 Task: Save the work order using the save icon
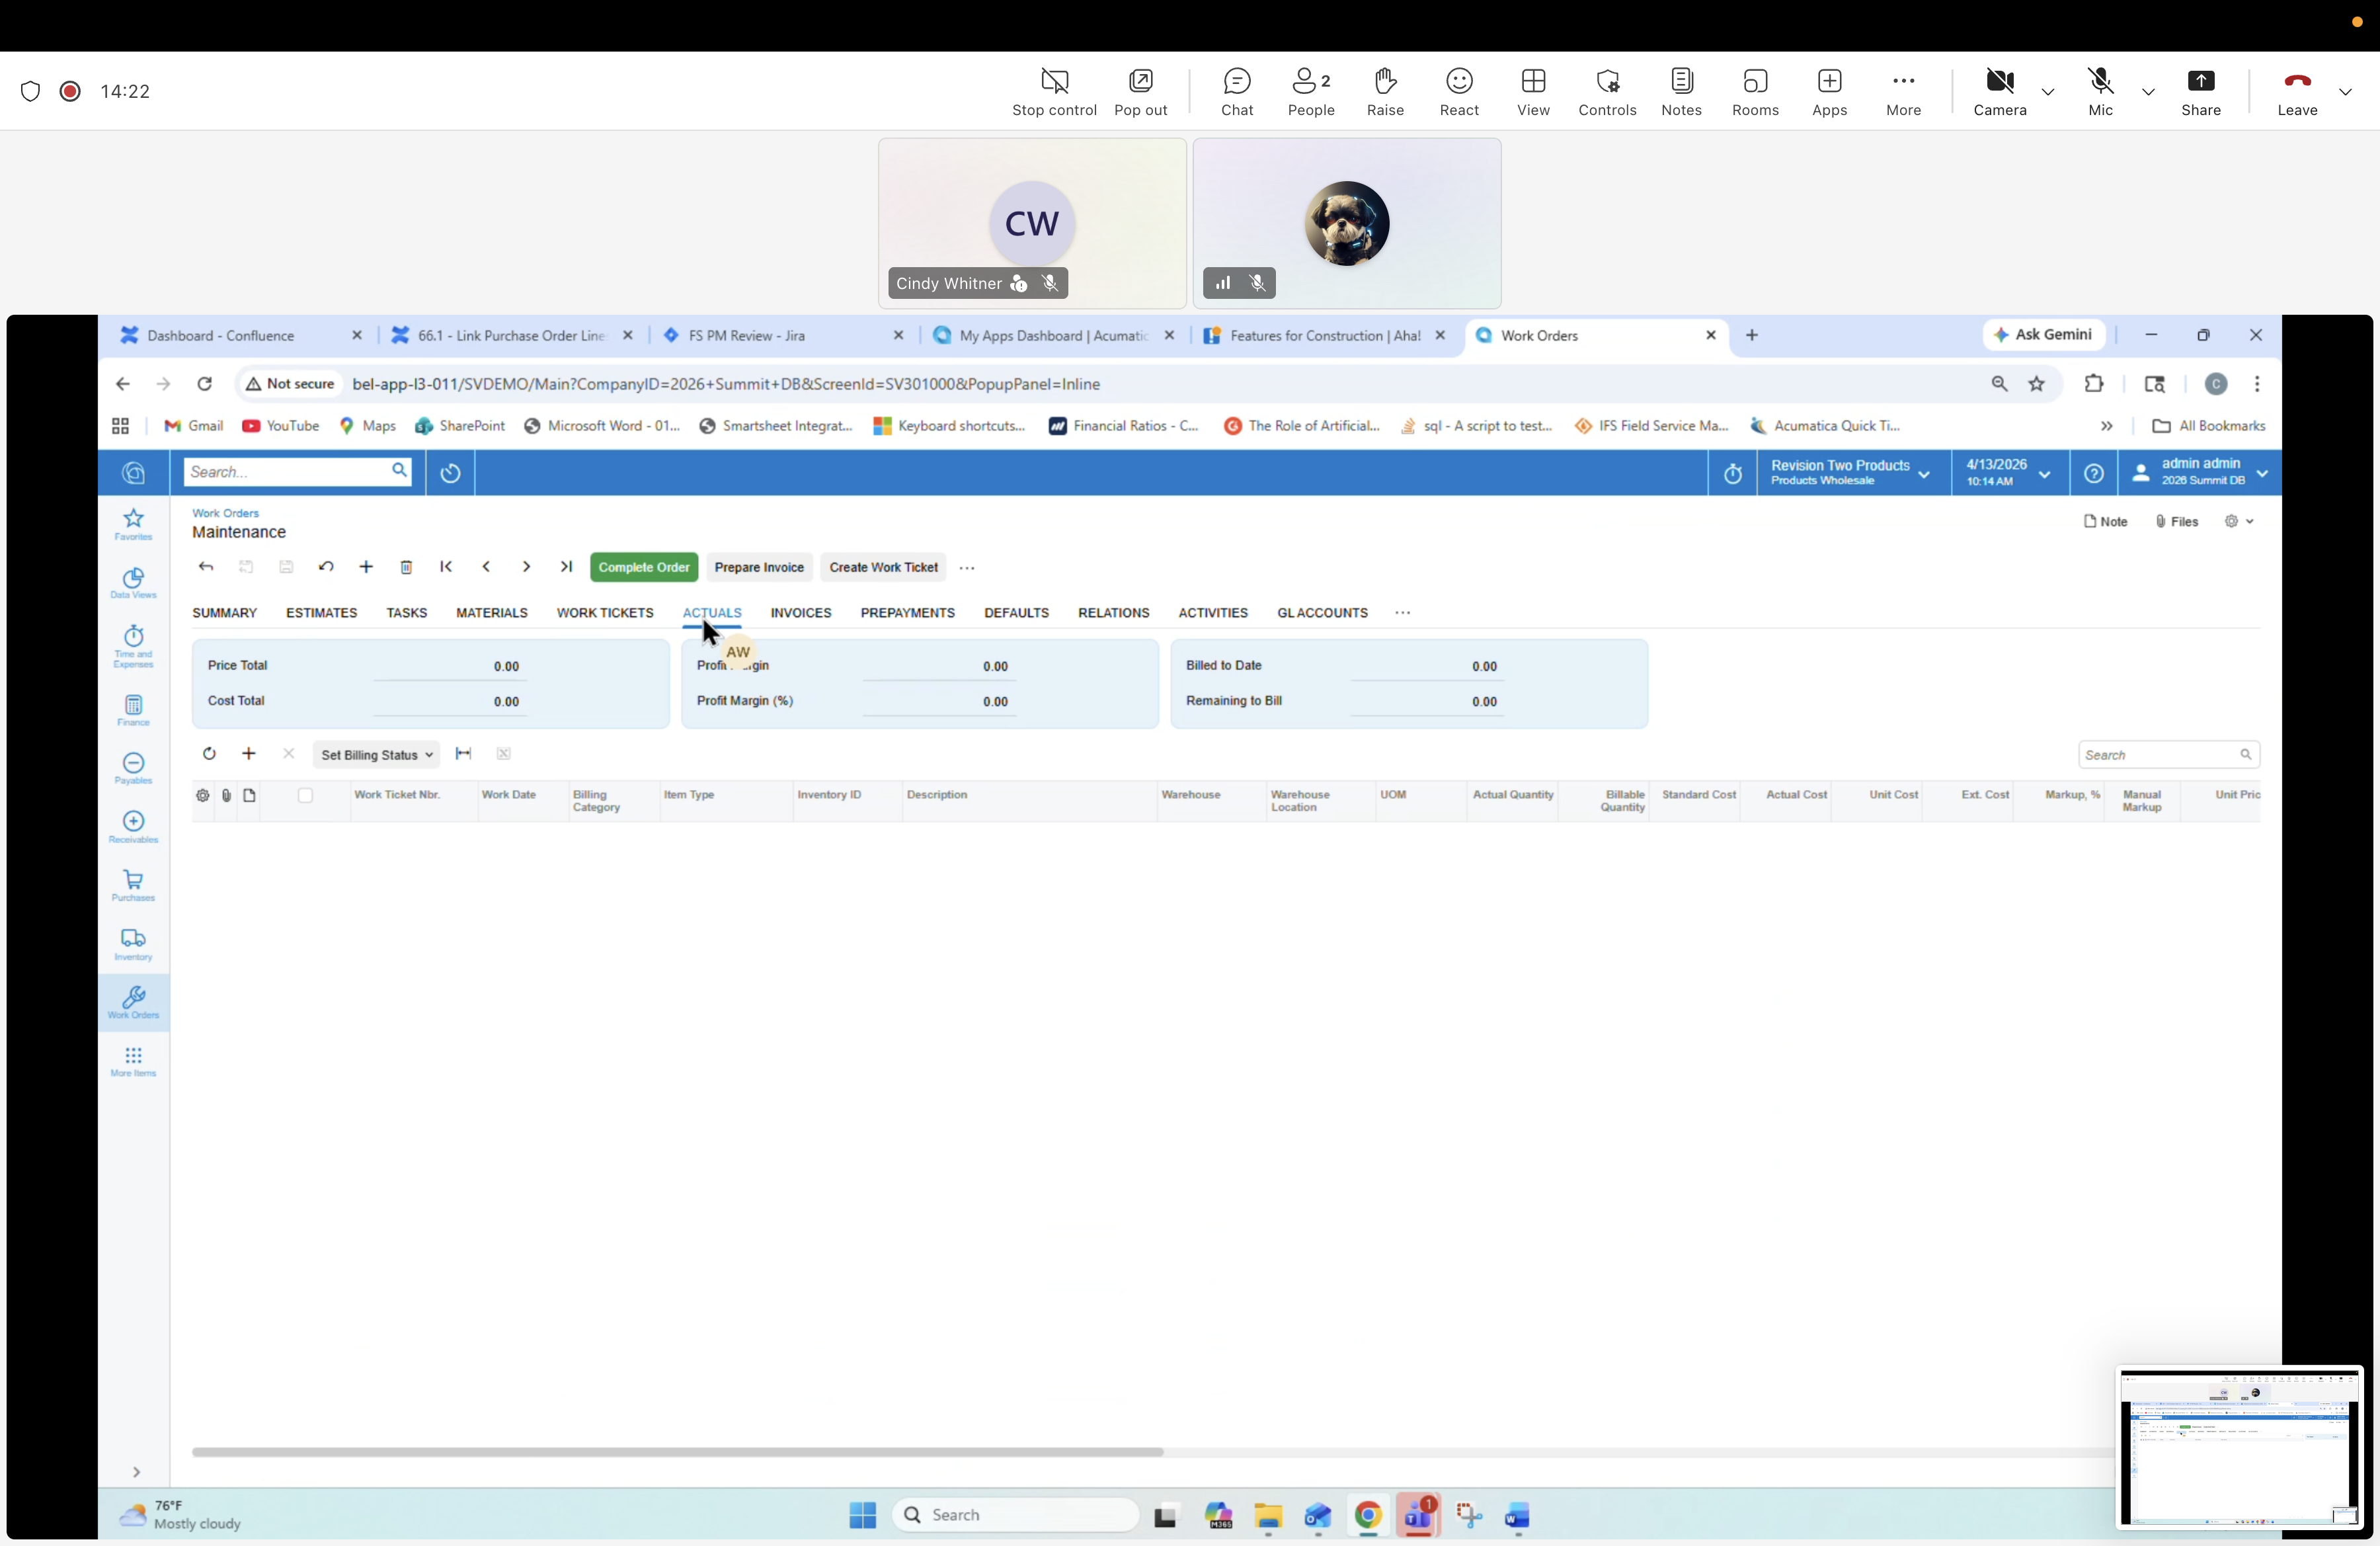(x=286, y=567)
